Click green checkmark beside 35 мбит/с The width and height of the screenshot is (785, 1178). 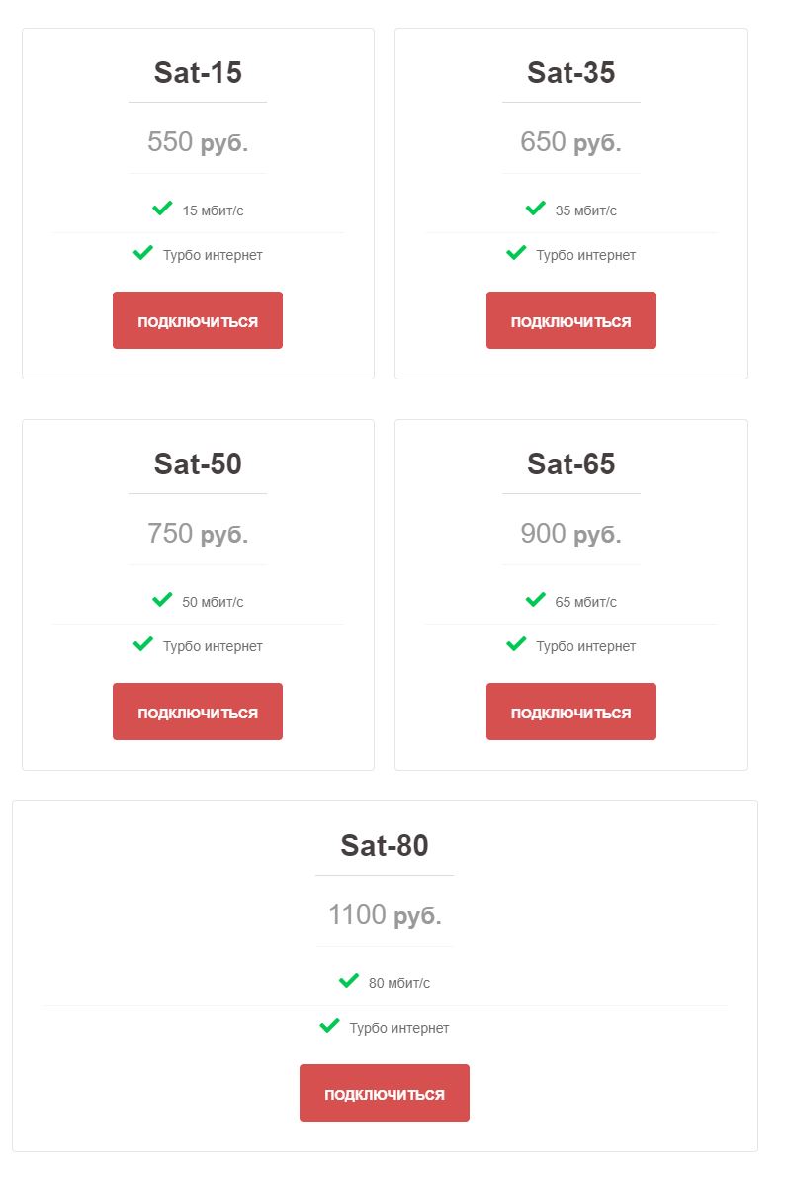click(536, 209)
